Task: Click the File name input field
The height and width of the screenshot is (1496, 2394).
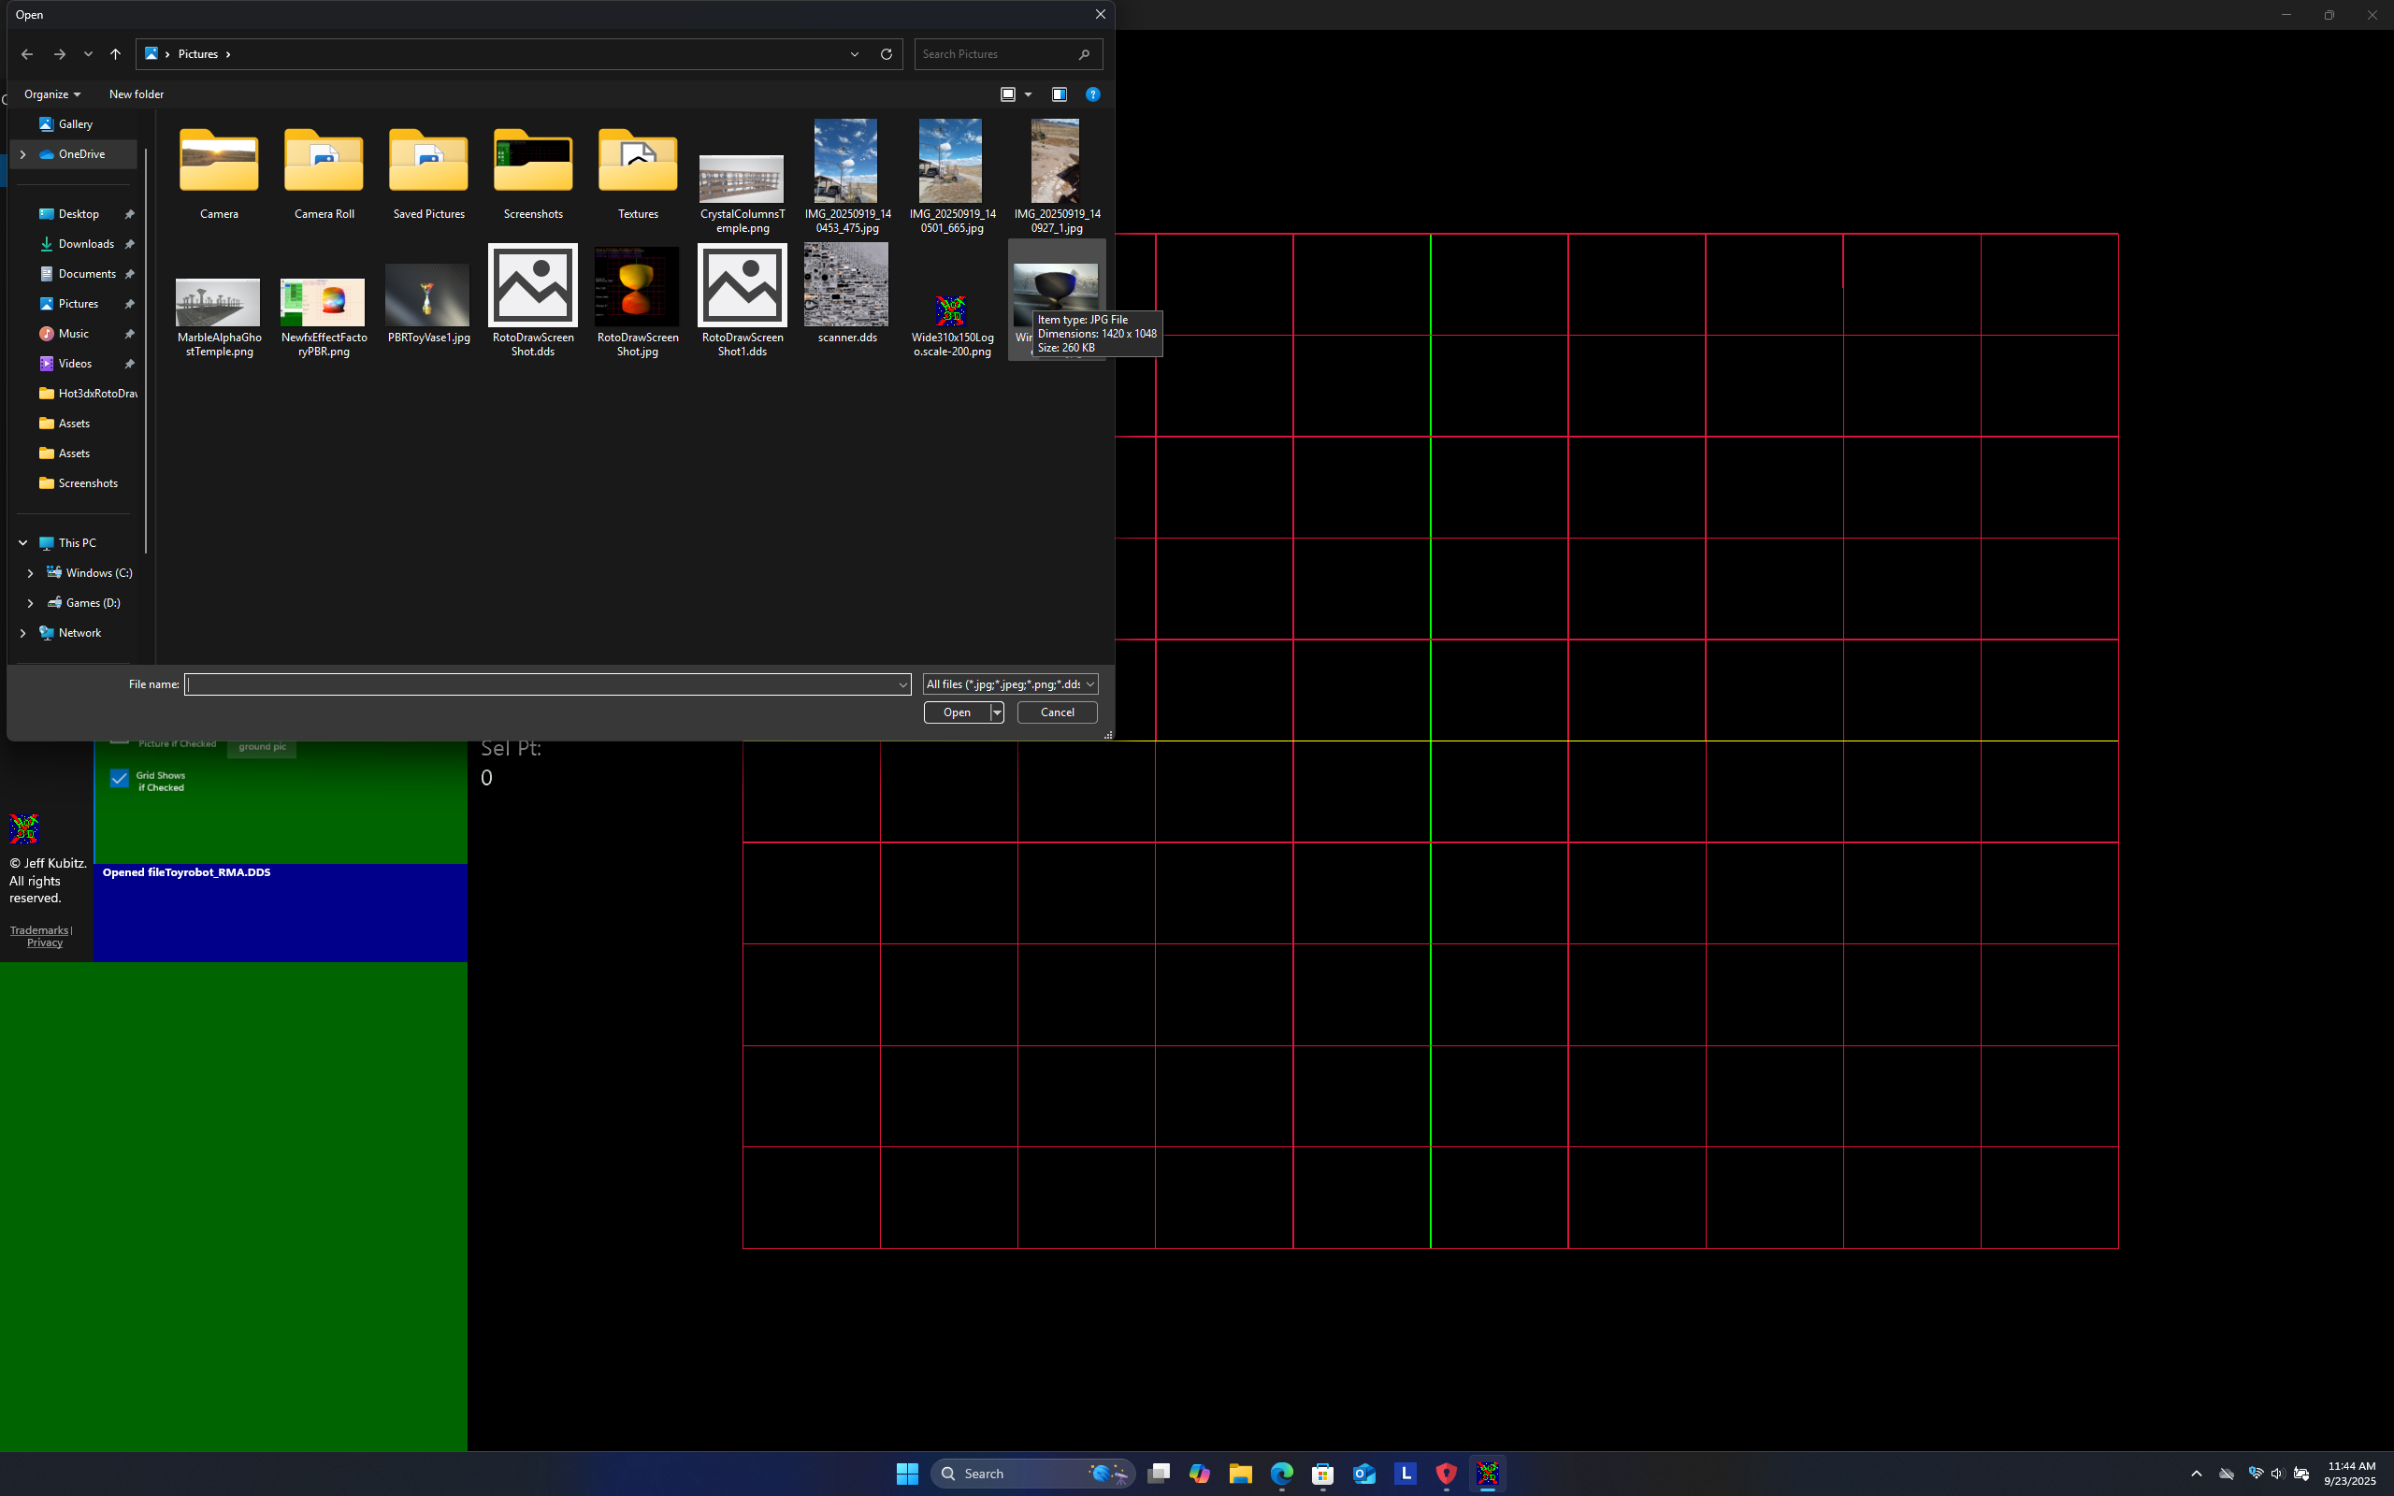Action: tap(542, 684)
